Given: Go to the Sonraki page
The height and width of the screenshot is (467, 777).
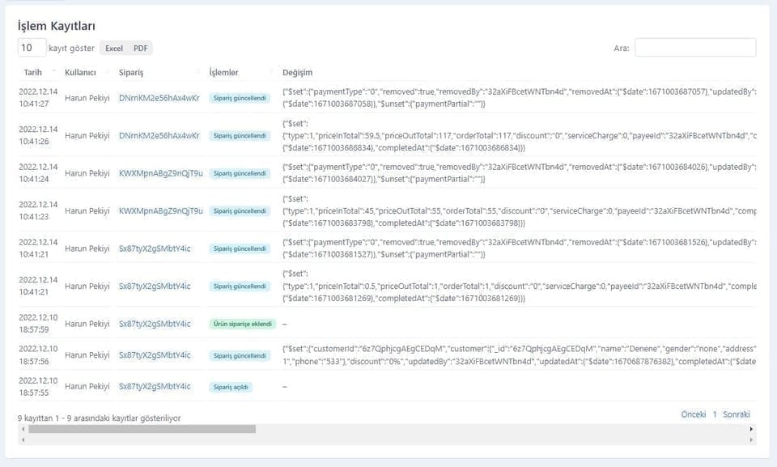Looking at the screenshot, I should point(736,414).
